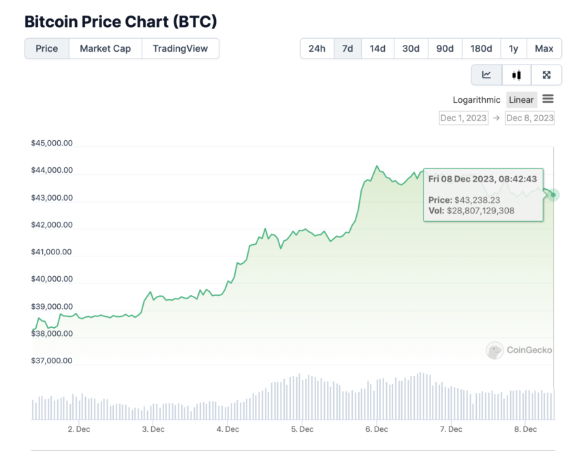Screen dimensions: 579x451
Task: Open chart hamburger menu icon
Action: point(548,99)
